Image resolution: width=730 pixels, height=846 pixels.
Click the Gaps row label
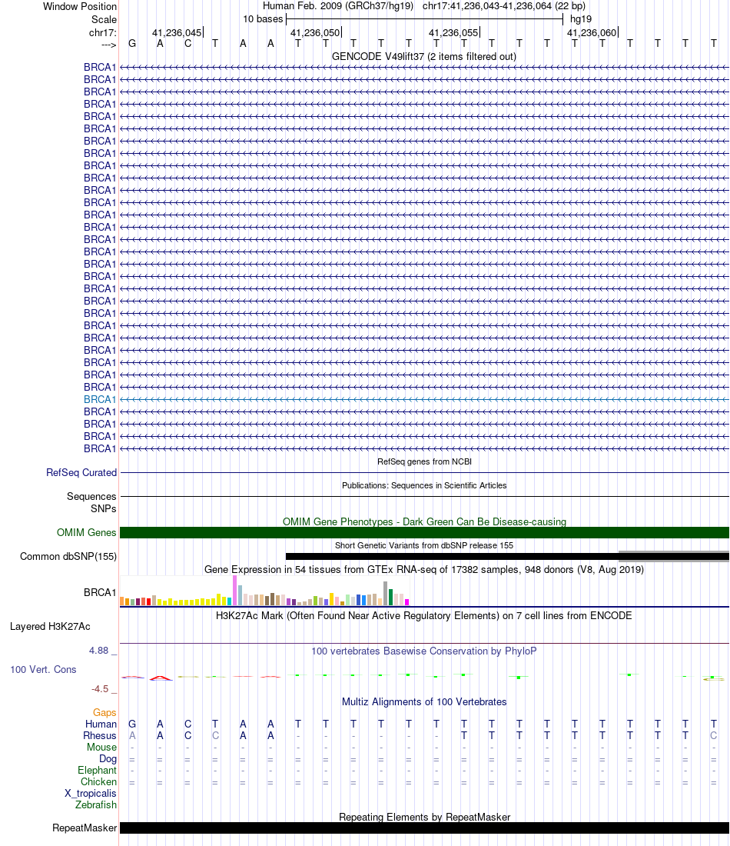[x=105, y=713]
